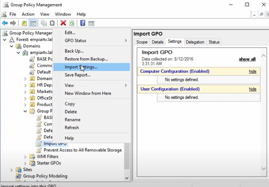The height and width of the screenshot is (187, 269).
Task: Click the Back arrow toolbar icon
Action: pos(5,23)
